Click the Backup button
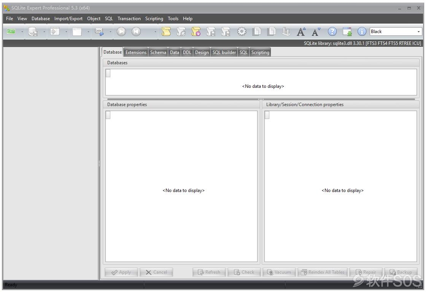Viewport: 428px width, 292px height. [x=401, y=272]
